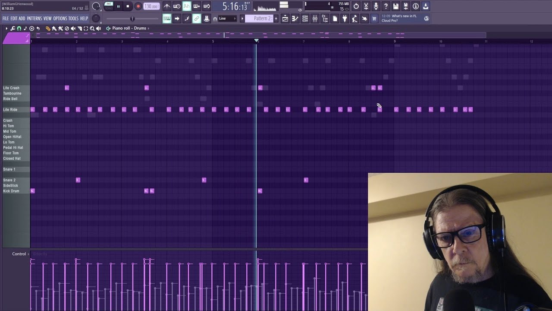Toggle the metronome
Screen dimensions: 552x311
tap(166, 6)
